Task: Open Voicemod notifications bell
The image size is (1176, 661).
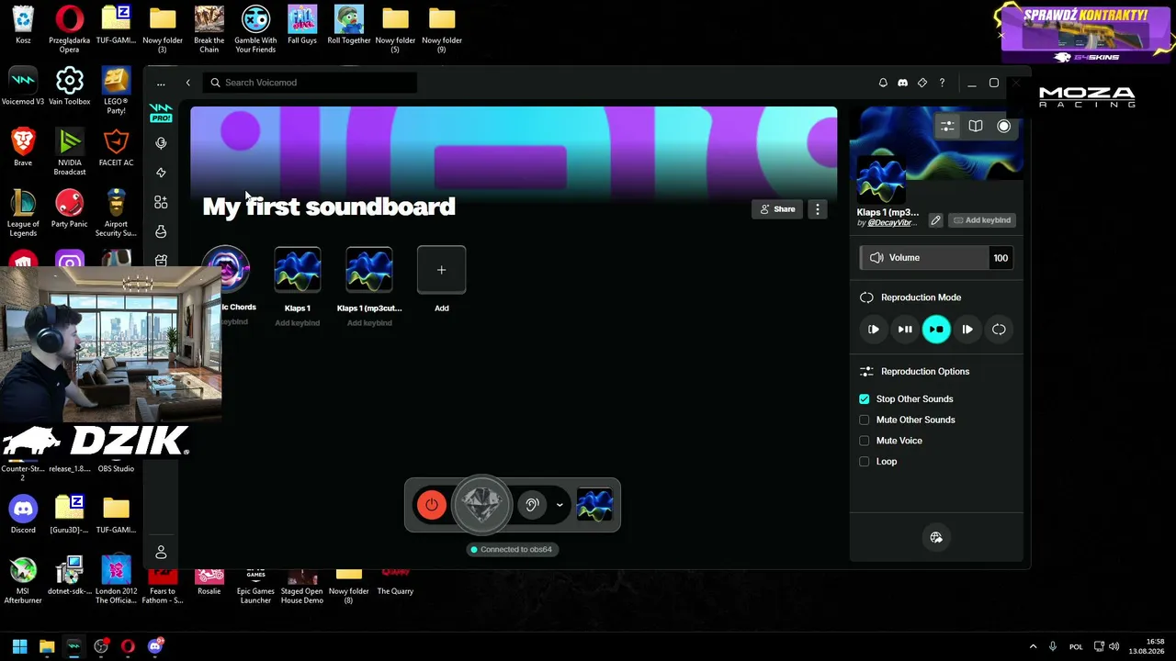Action: [x=883, y=83]
